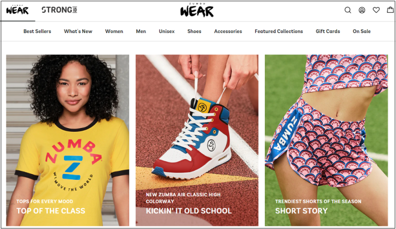Select the Men category
The height and width of the screenshot is (229, 396).
point(141,31)
